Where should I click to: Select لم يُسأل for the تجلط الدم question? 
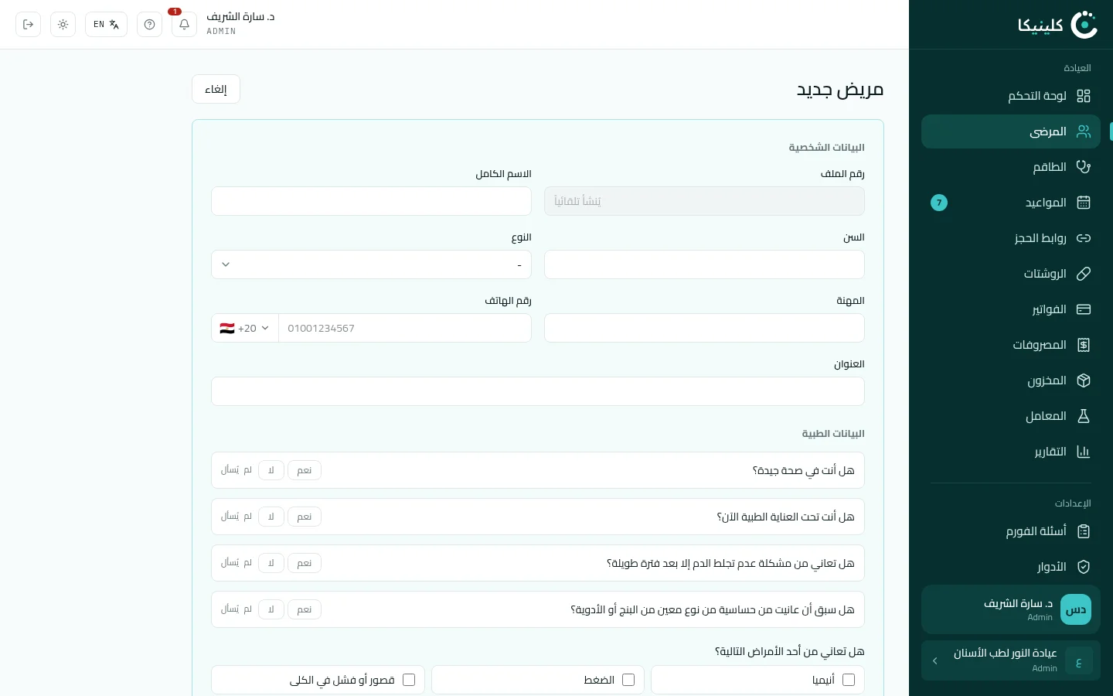(237, 563)
